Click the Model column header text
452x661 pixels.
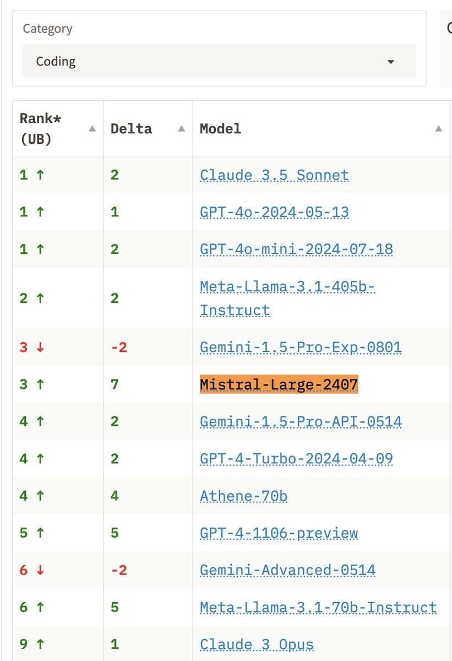click(x=220, y=129)
